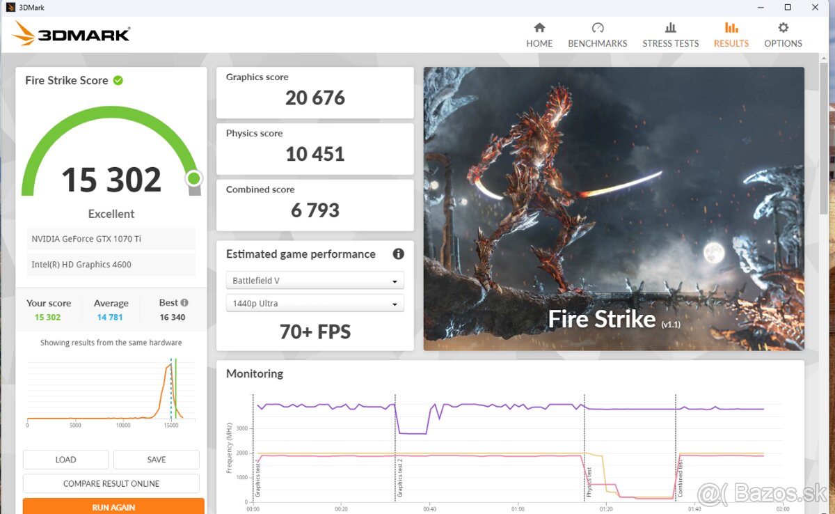This screenshot has width=835, height=514.
Task: Maximize the 3DMark window
Action: coord(788,8)
